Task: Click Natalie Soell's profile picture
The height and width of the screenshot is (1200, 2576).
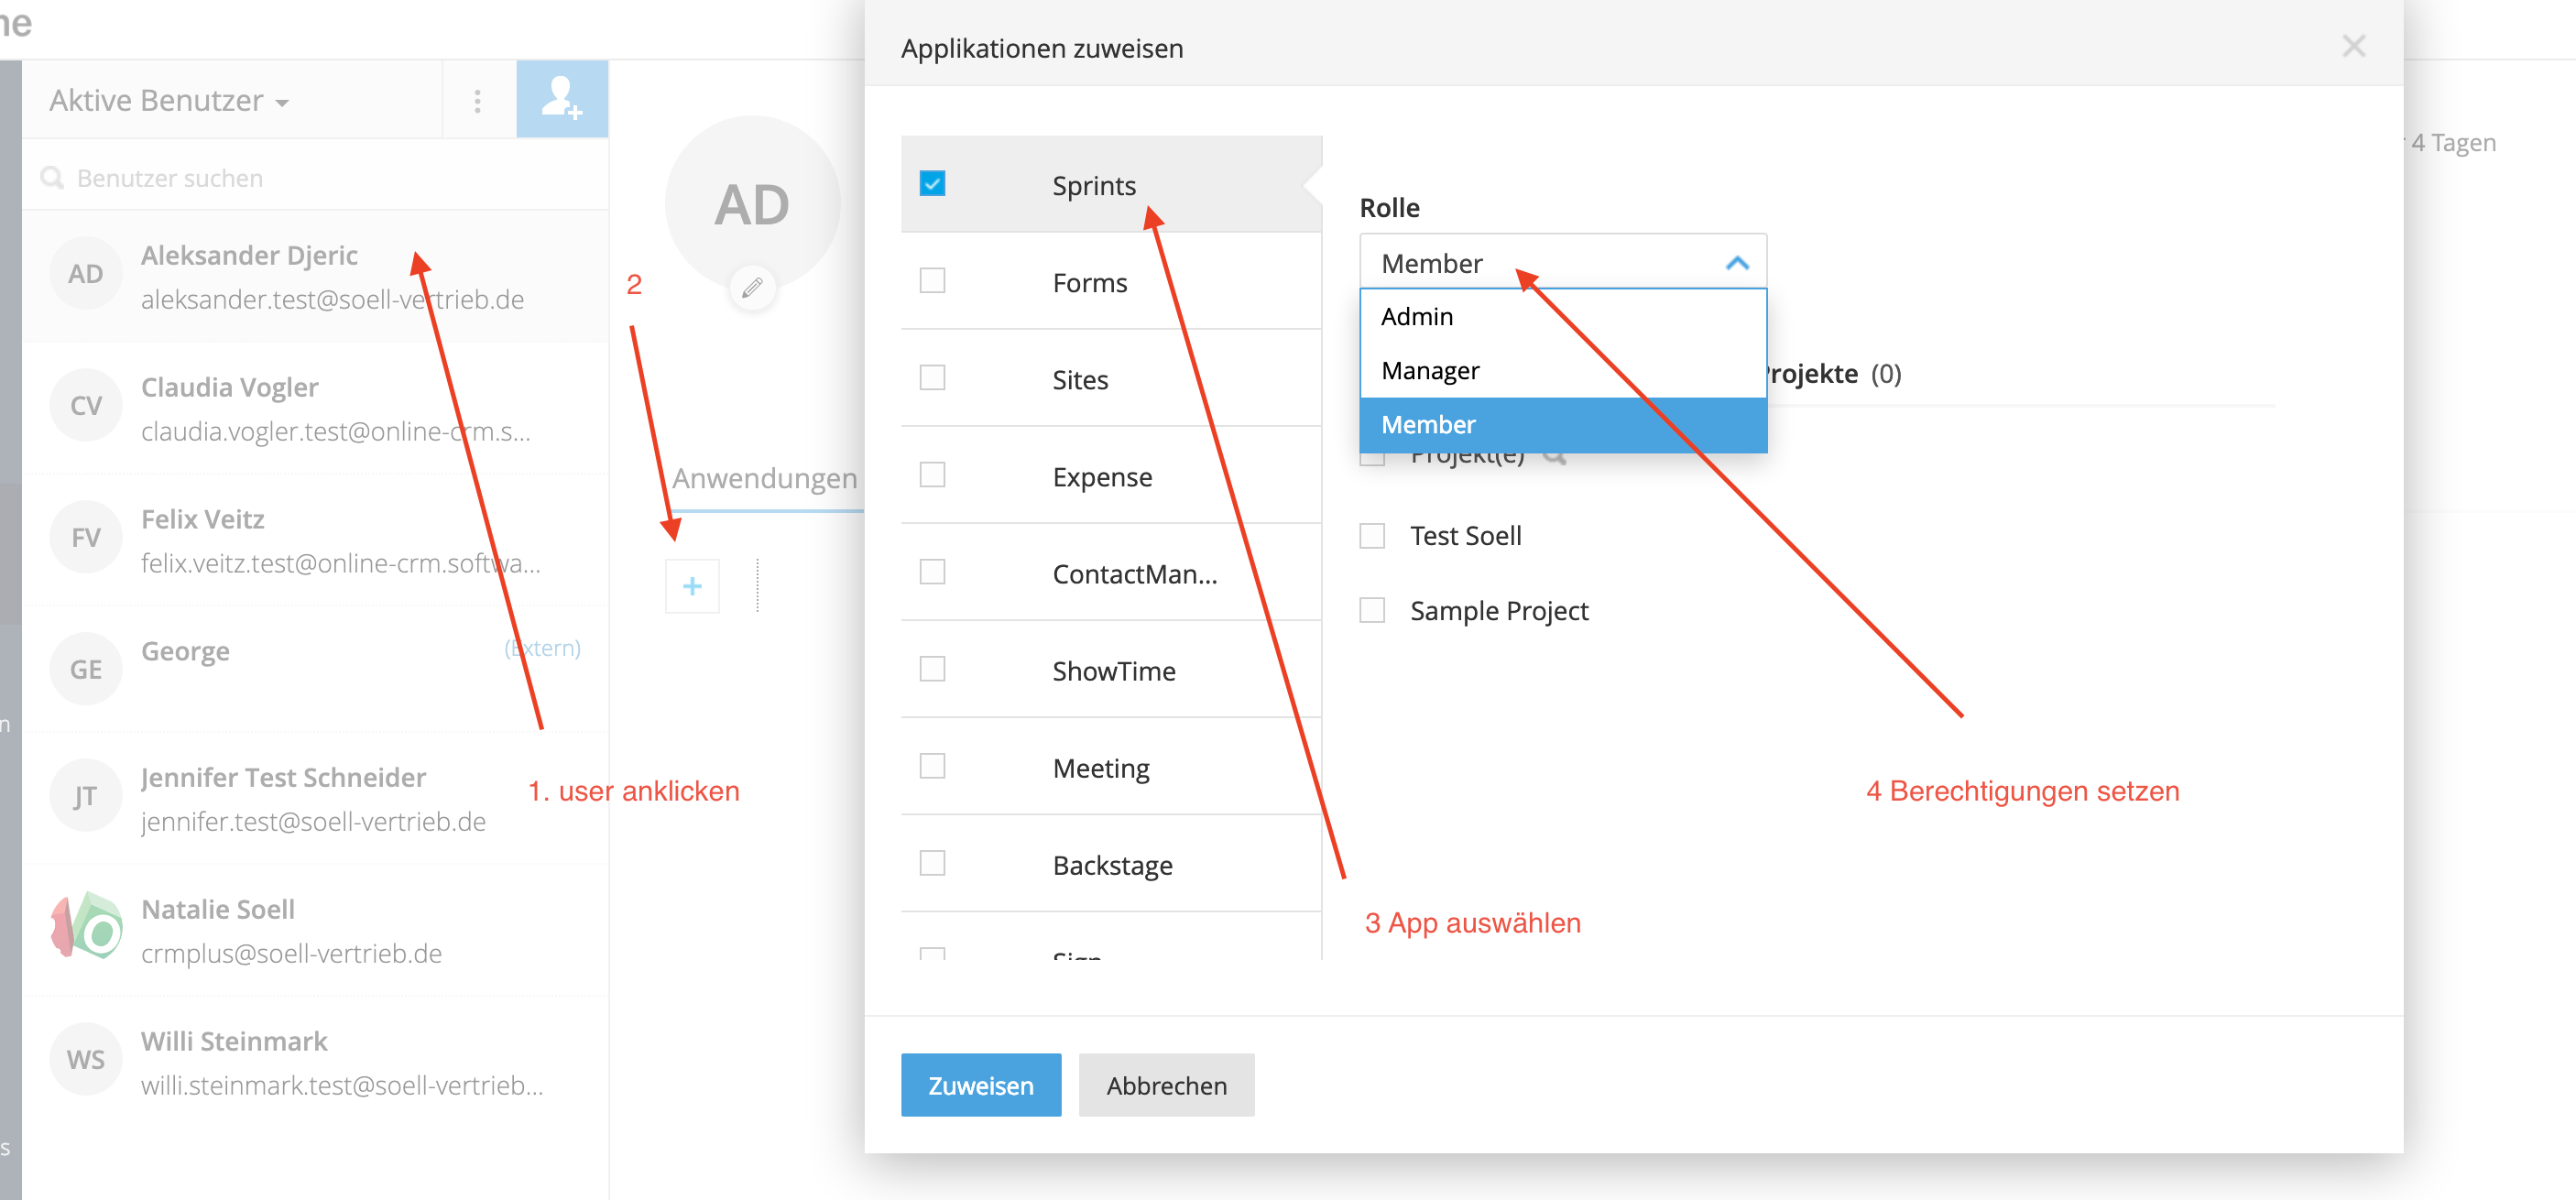Action: pos(86,925)
